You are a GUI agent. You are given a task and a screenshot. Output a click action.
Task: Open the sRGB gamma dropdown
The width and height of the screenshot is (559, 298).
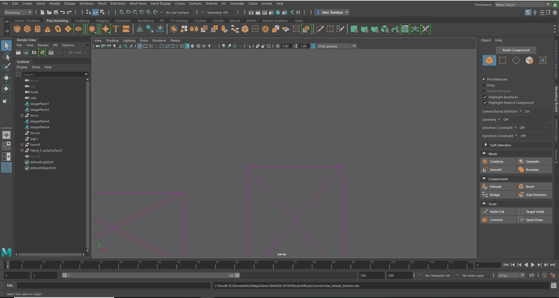354,46
